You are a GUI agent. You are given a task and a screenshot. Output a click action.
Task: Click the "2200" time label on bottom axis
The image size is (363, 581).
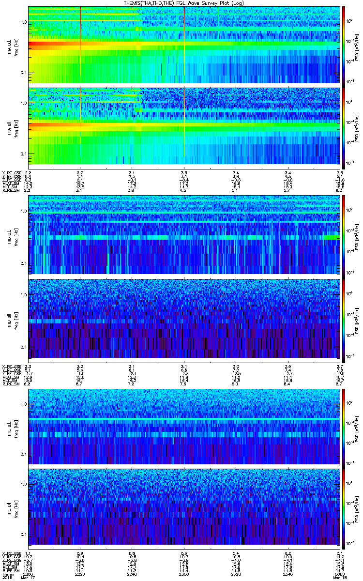click(x=28, y=574)
